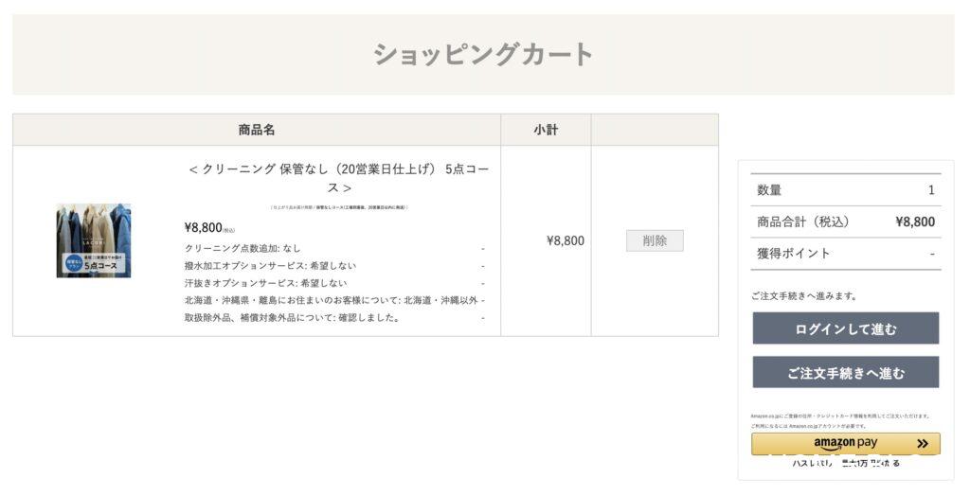
Task: Click the 商品合計（税込） total label
Action: coord(802,221)
